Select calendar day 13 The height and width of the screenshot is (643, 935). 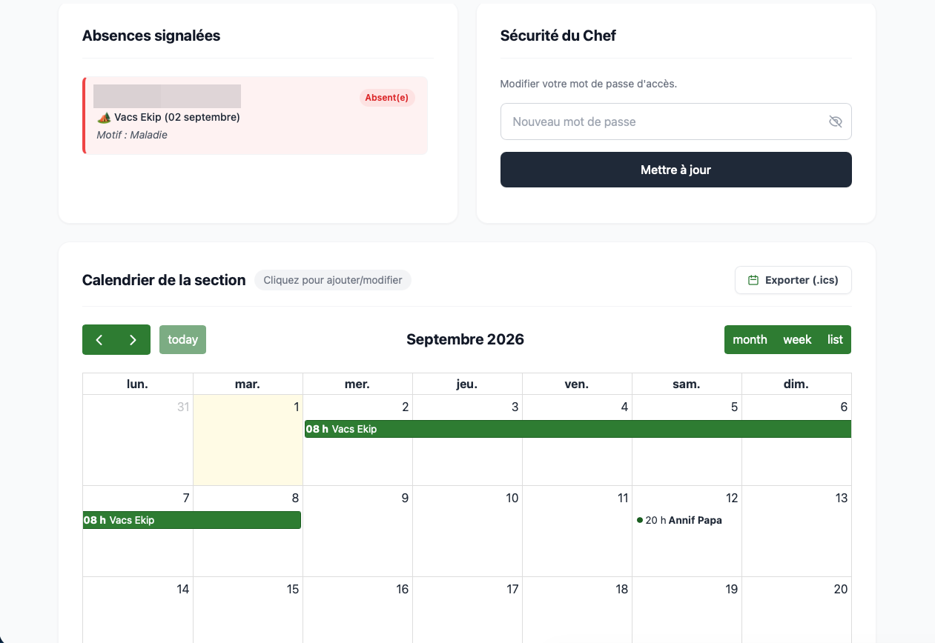click(x=796, y=531)
